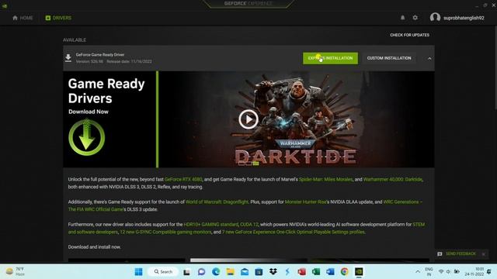Switch to the Home tab
The image size is (497, 279).
23,18
